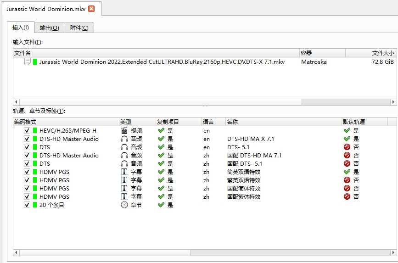The width and height of the screenshot is (398, 263).
Task: Click the subtitle T icon on 简英双语特效 row
Action: tap(124, 172)
